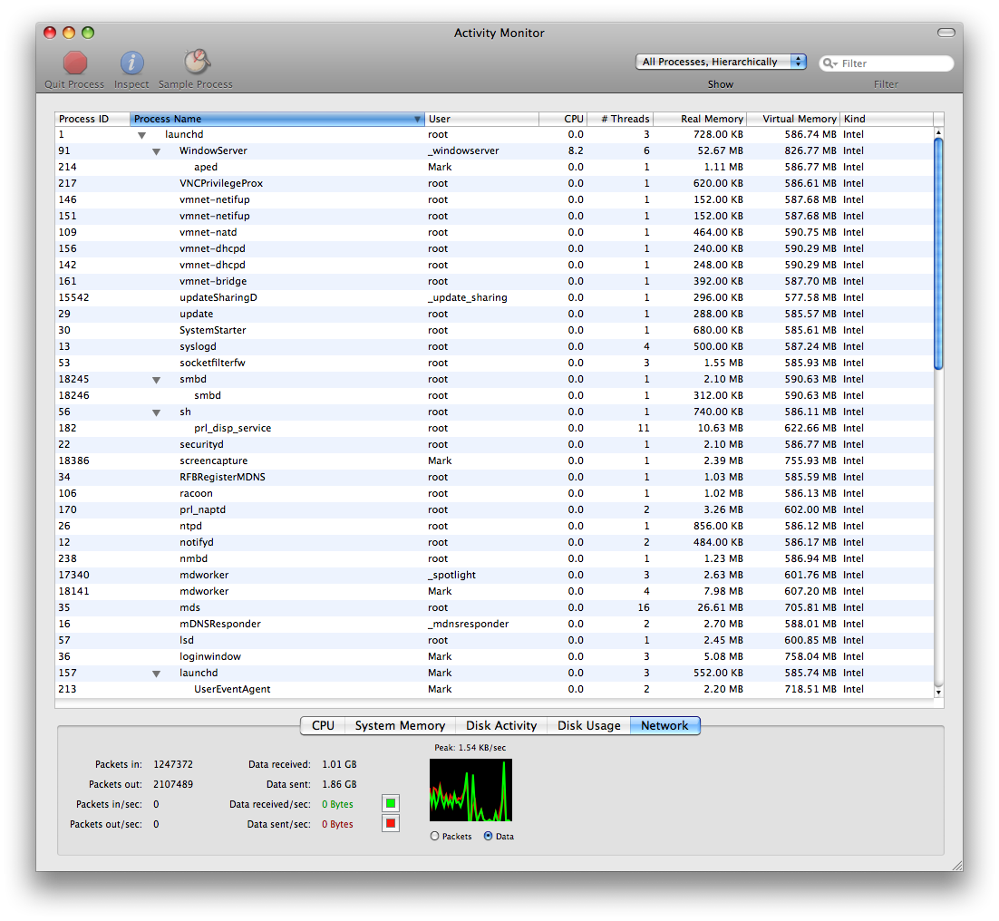The image size is (999, 921).
Task: Sort by the Real Memory column header
Action: tap(700, 119)
